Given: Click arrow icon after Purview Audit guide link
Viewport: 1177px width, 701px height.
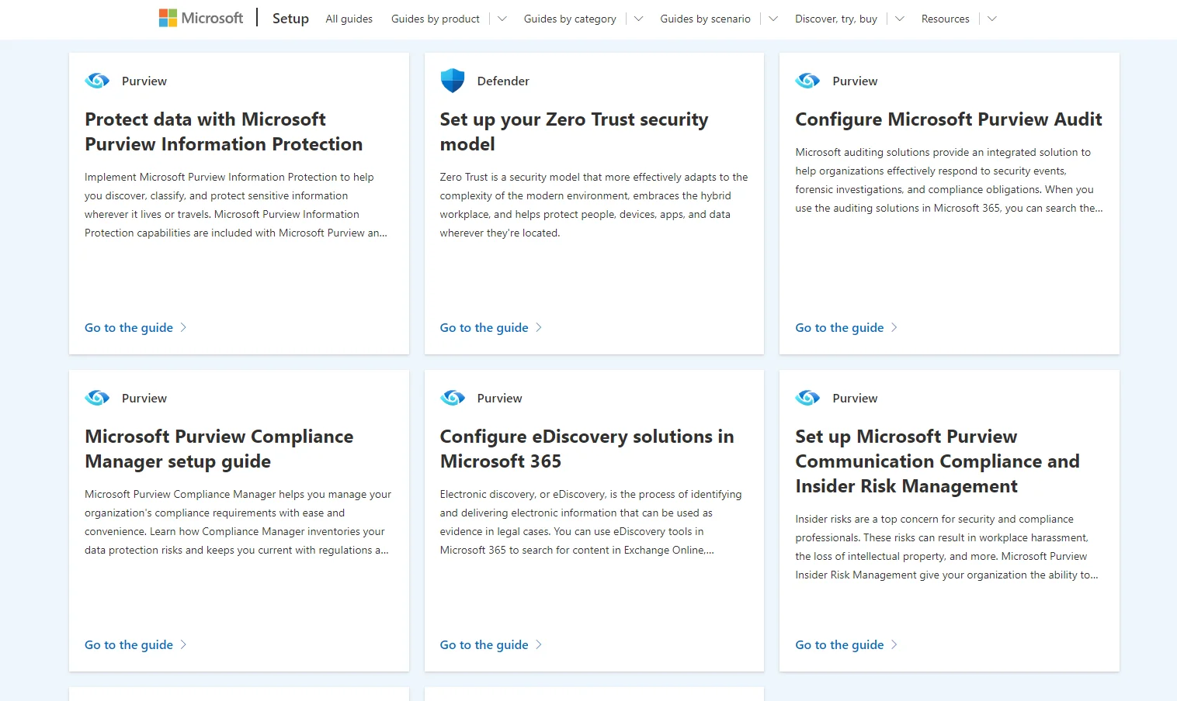Looking at the screenshot, I should click(x=894, y=327).
